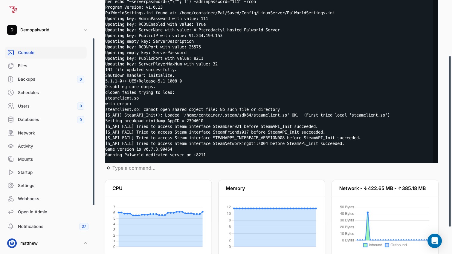Click the Startup play icon
452x254 pixels.
[x=11, y=172]
